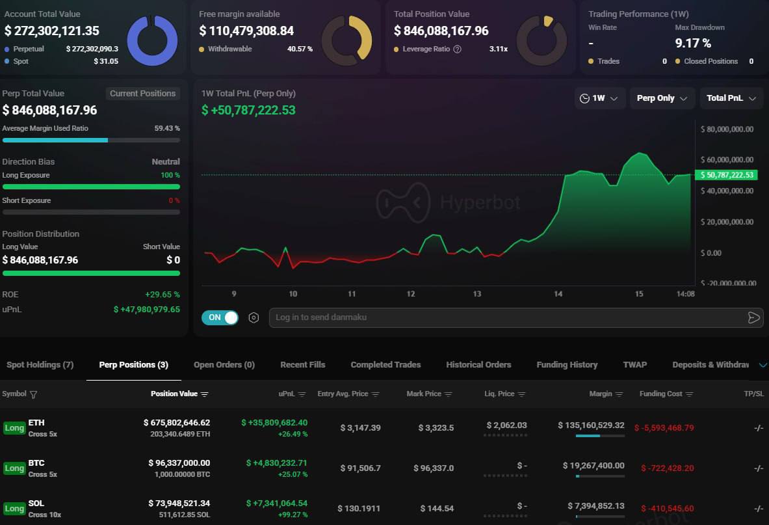The image size is (769, 525).
Task: Click the Current Positions button
Action: pyautogui.click(x=142, y=93)
